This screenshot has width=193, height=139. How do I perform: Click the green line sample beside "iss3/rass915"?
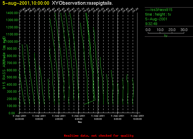coord(148,10)
